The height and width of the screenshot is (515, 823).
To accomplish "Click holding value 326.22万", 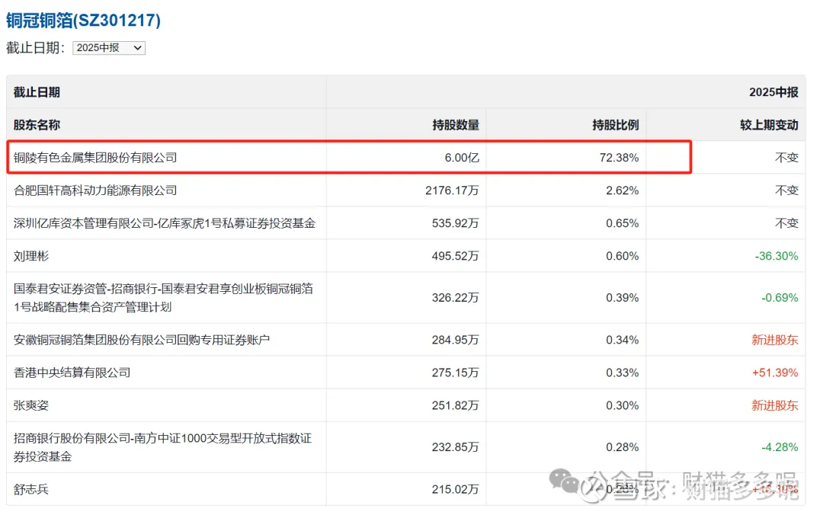I will tap(456, 298).
